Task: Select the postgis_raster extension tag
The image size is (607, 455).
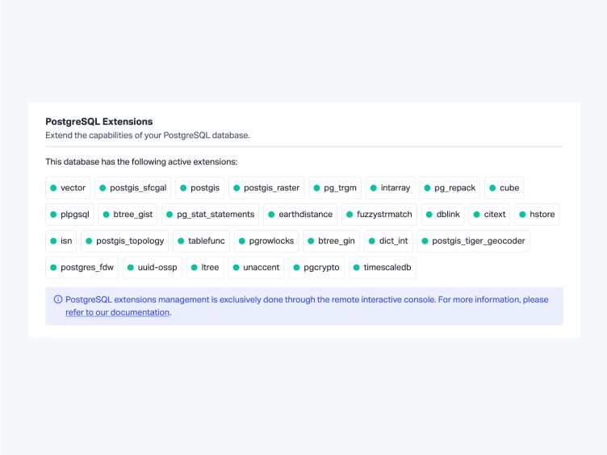Action: pos(266,188)
